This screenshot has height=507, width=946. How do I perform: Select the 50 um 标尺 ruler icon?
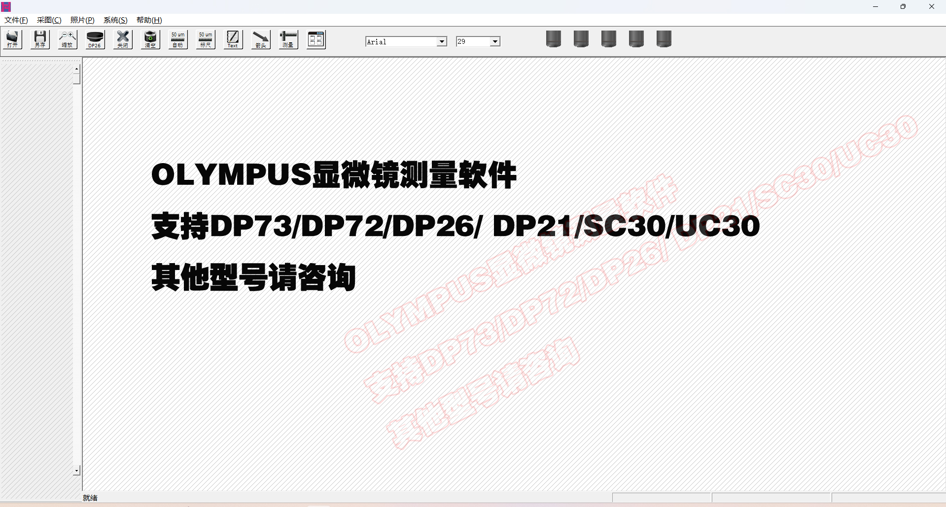[x=206, y=39]
